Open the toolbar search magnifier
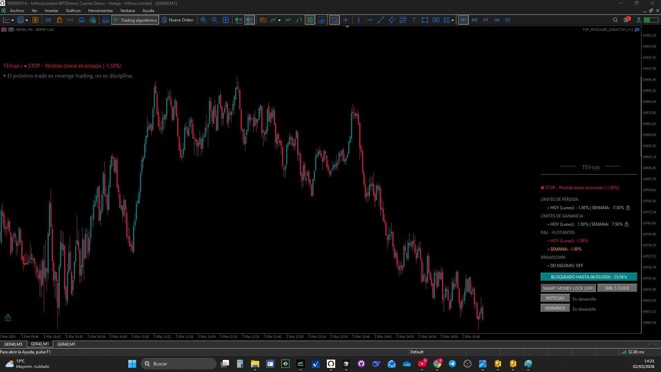 click(615, 20)
